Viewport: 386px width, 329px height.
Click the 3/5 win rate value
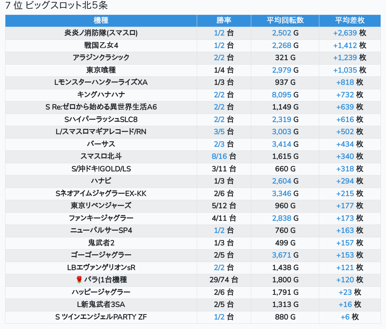click(x=219, y=132)
